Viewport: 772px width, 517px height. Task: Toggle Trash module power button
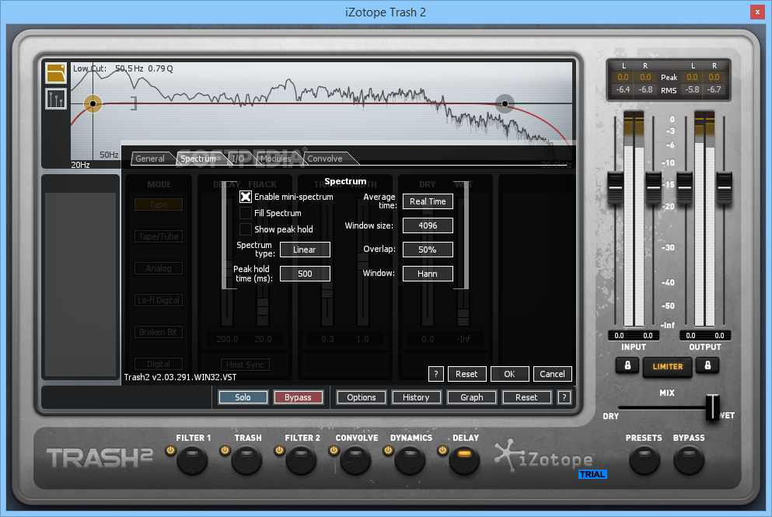point(225,450)
